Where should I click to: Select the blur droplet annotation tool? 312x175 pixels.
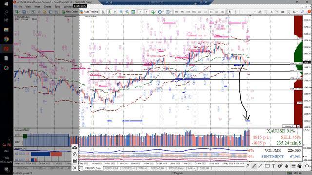tap(287, 166)
